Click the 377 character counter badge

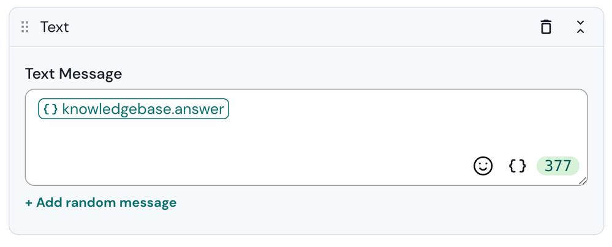pyautogui.click(x=557, y=166)
